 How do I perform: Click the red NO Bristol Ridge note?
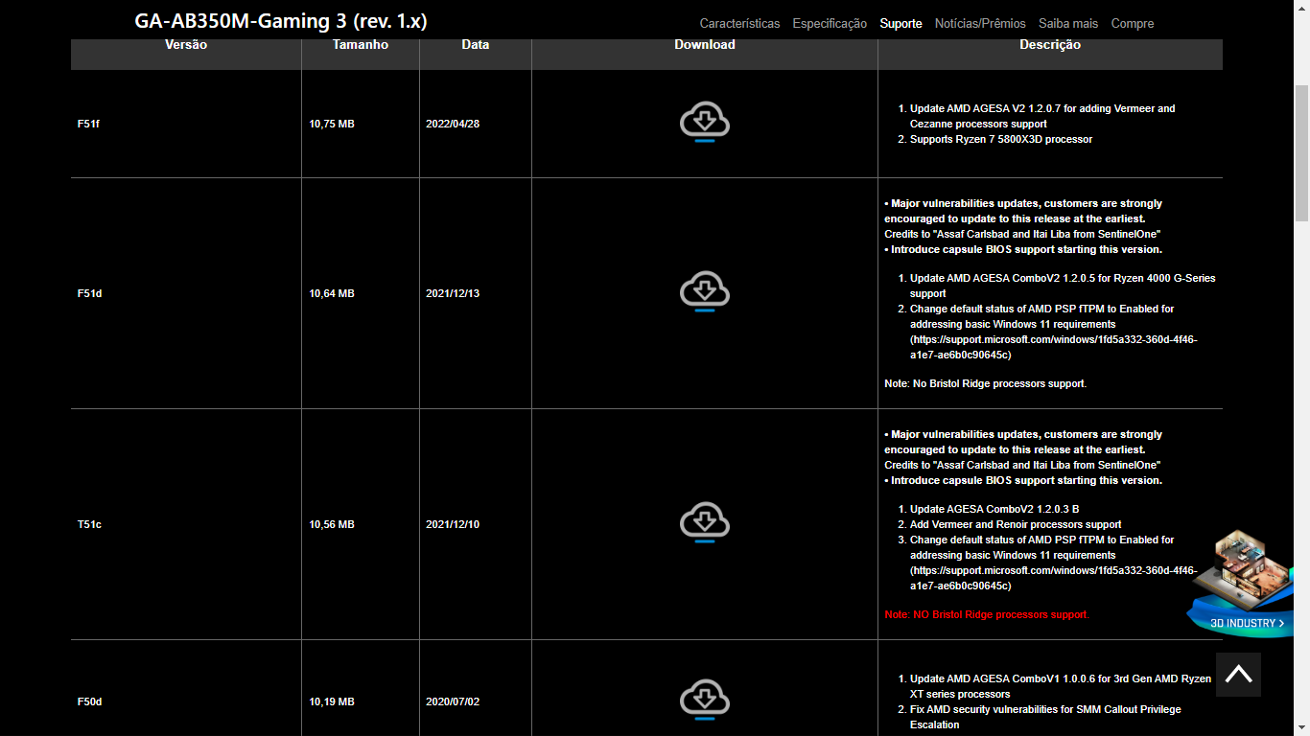[987, 614]
